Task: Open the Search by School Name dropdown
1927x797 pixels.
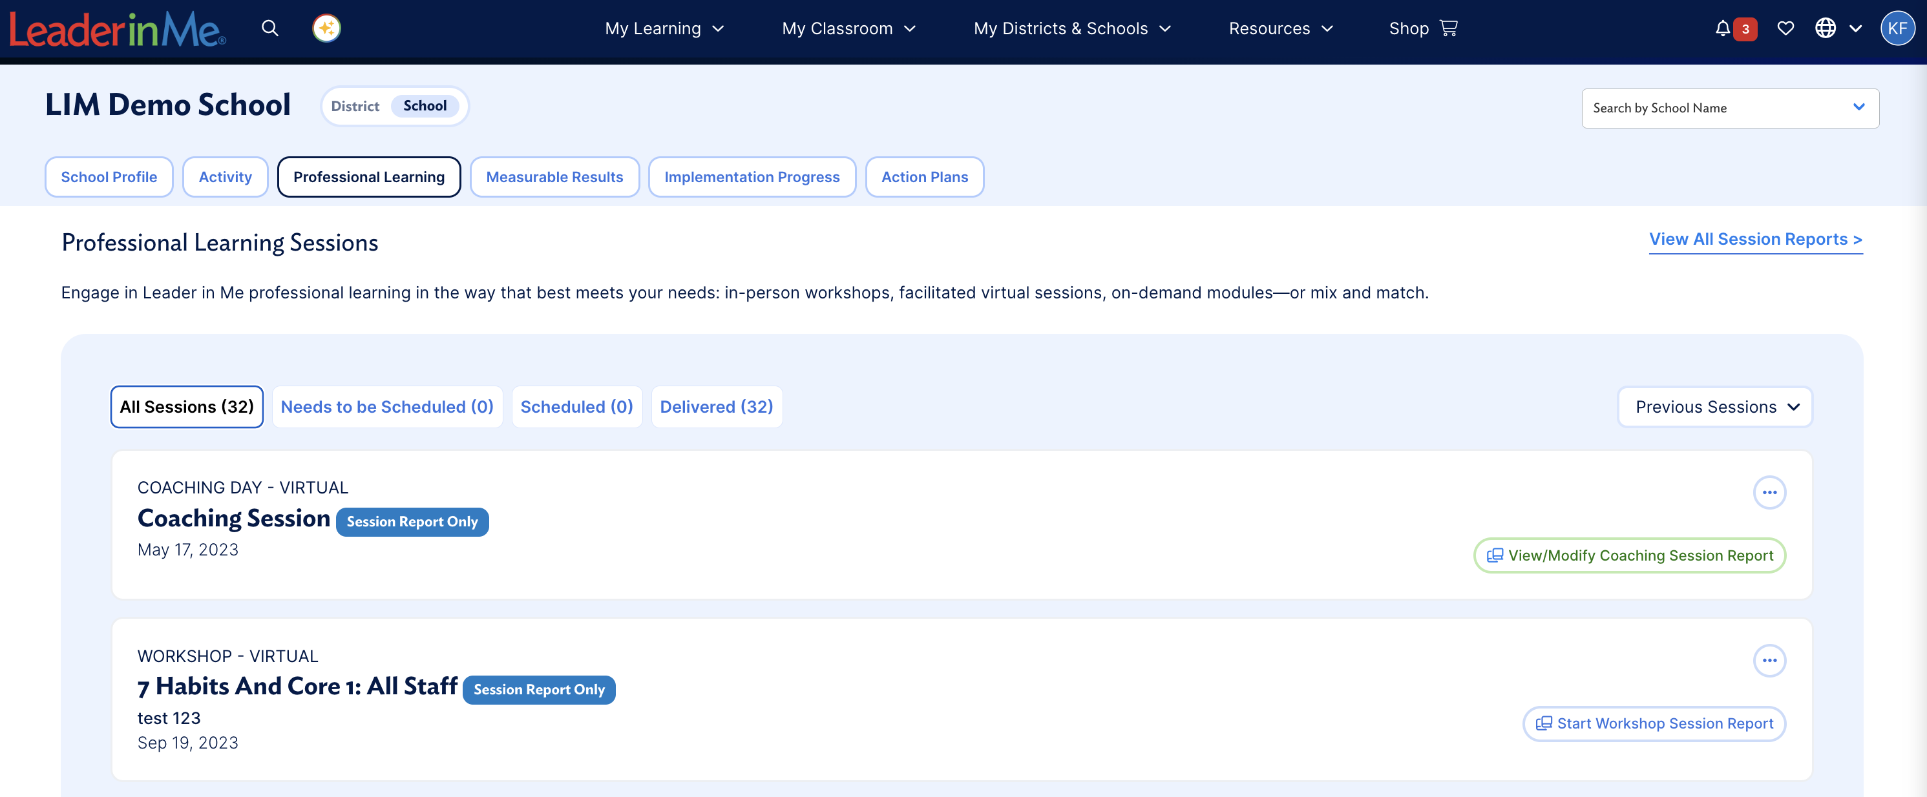Action: pos(1729,109)
